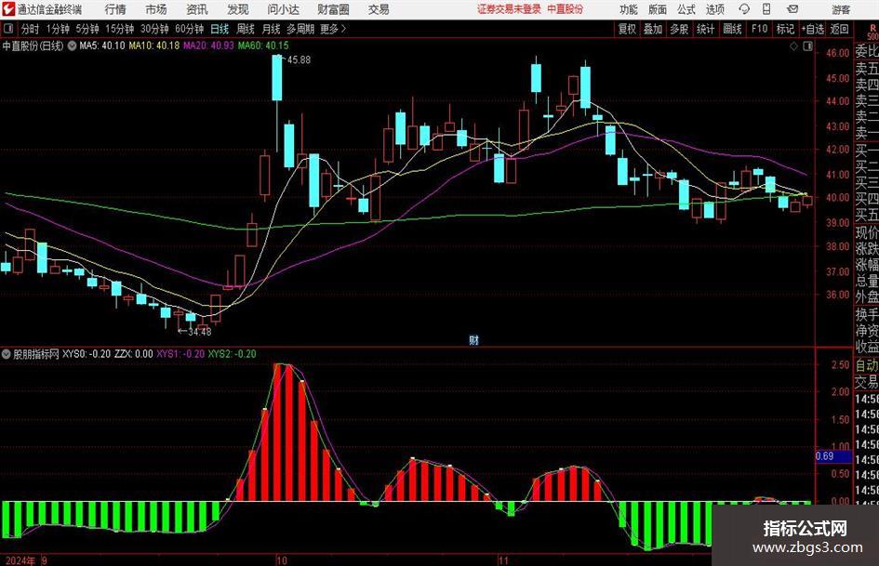Toggle the right info panel icon
Viewport: 879px width, 566px height.
pyautogui.click(x=807, y=46)
